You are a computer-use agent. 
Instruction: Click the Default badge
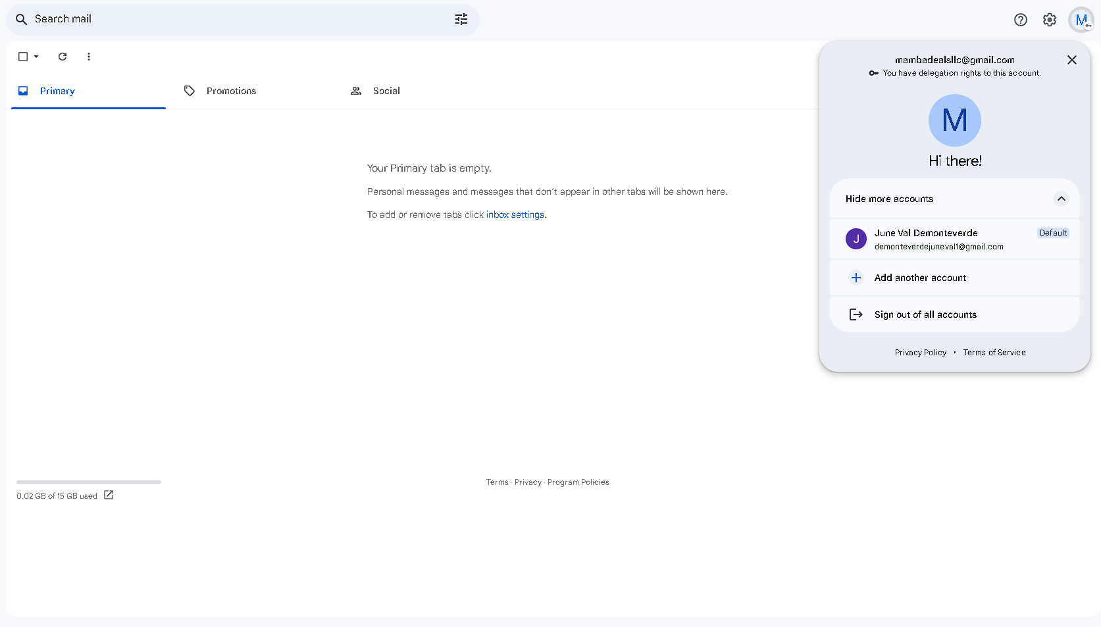[1053, 233]
